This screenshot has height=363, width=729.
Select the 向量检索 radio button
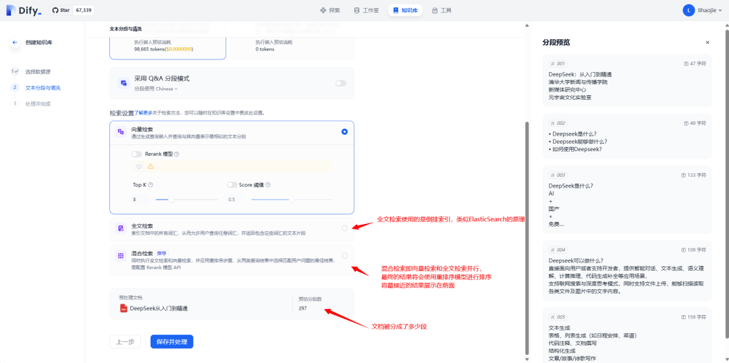coord(344,132)
